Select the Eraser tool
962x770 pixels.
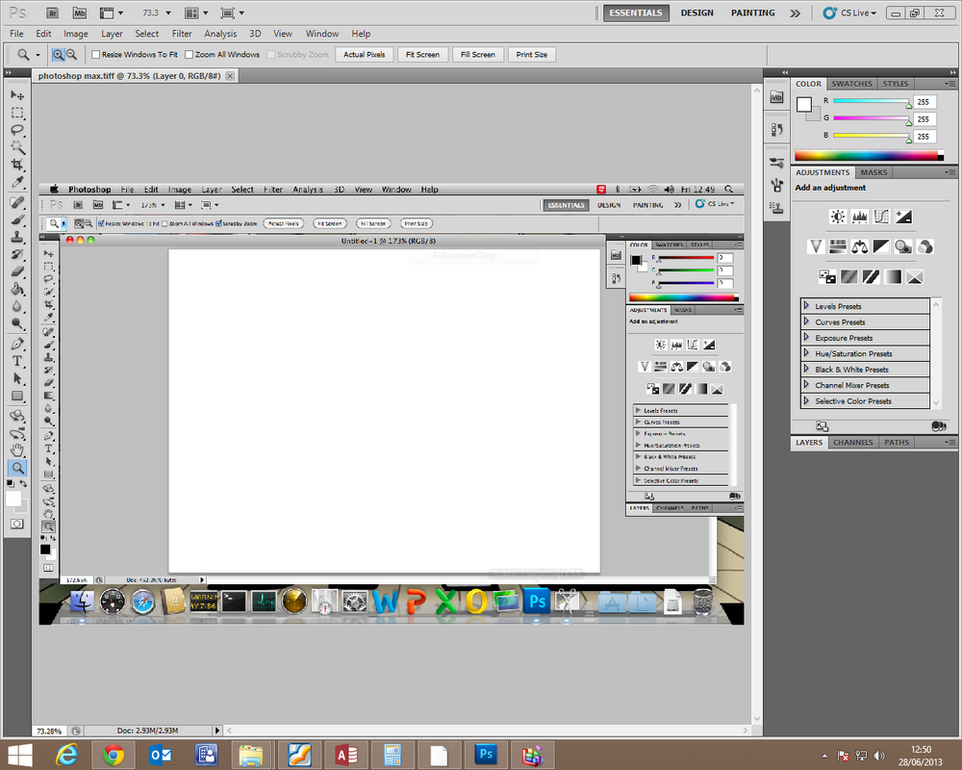[x=17, y=271]
